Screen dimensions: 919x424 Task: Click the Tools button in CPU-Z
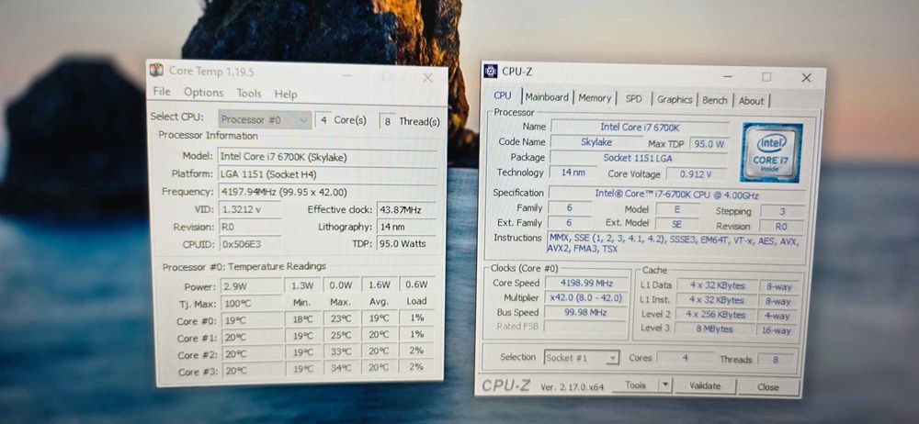635,385
